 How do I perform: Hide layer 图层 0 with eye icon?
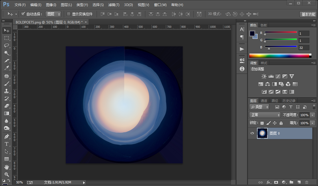(x=252, y=133)
